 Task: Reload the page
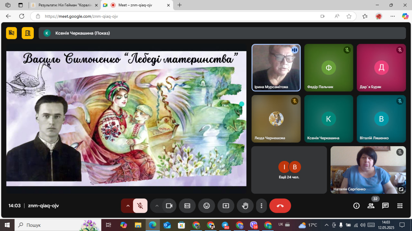point(22,16)
